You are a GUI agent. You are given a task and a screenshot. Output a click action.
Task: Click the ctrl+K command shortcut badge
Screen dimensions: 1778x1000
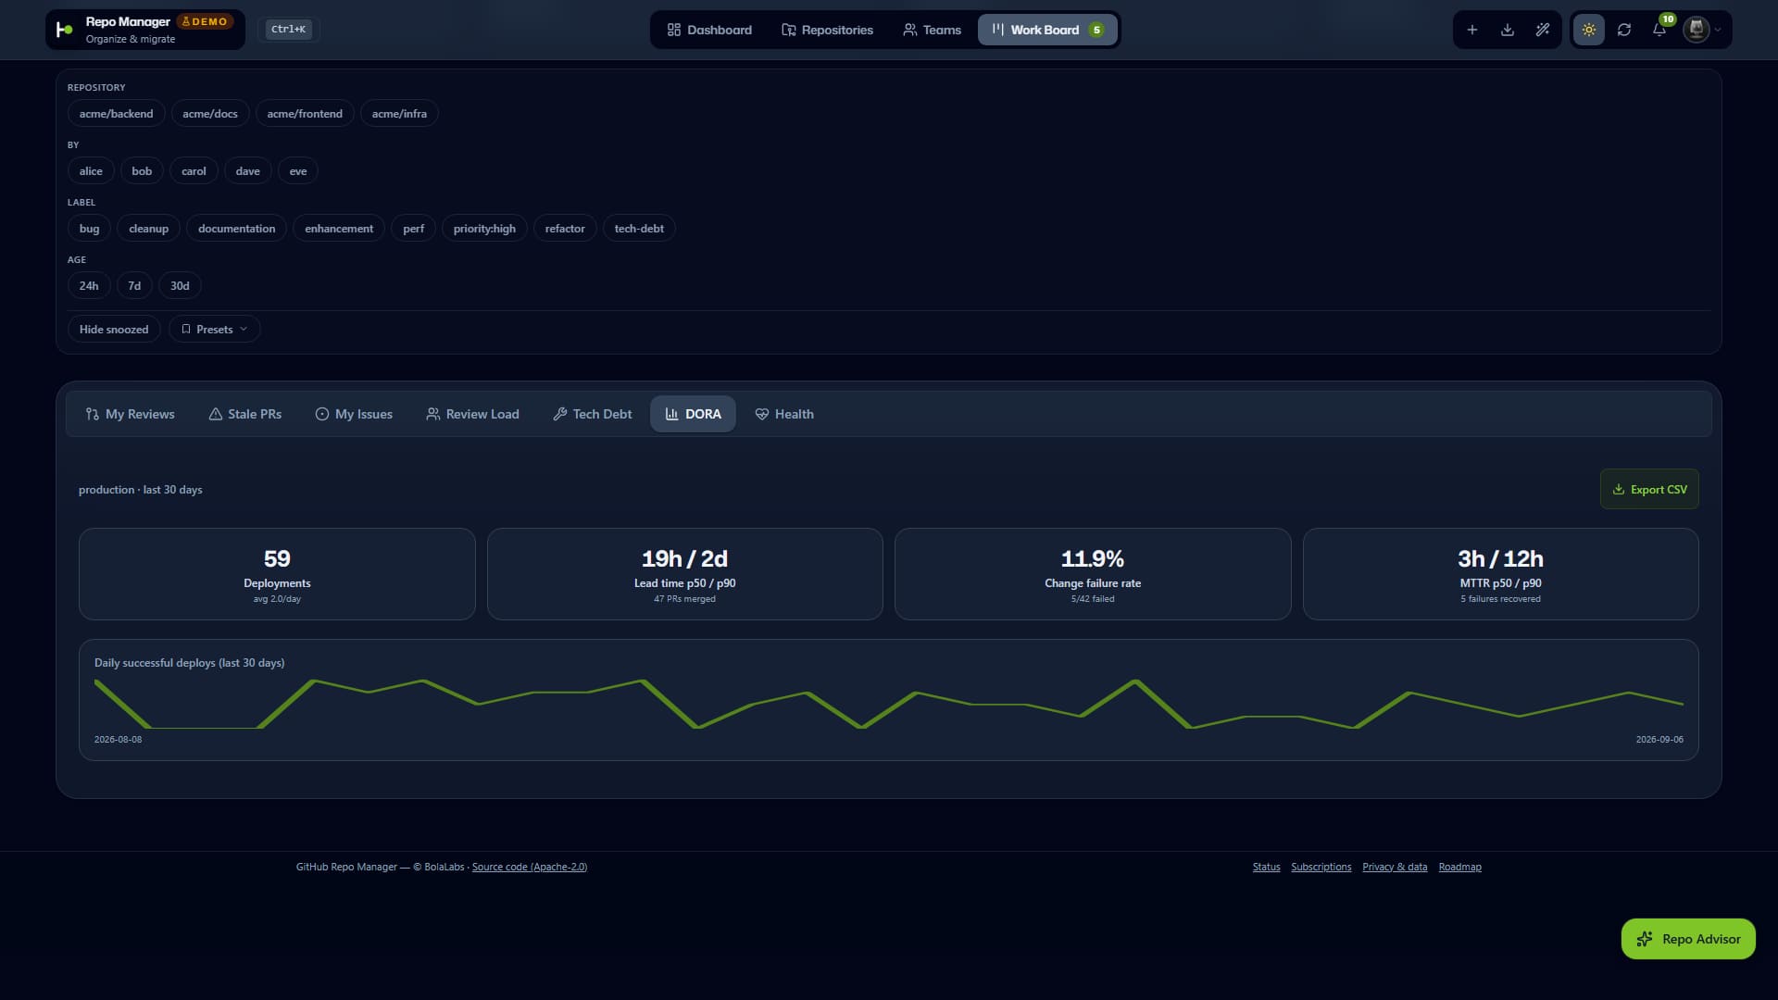288,30
